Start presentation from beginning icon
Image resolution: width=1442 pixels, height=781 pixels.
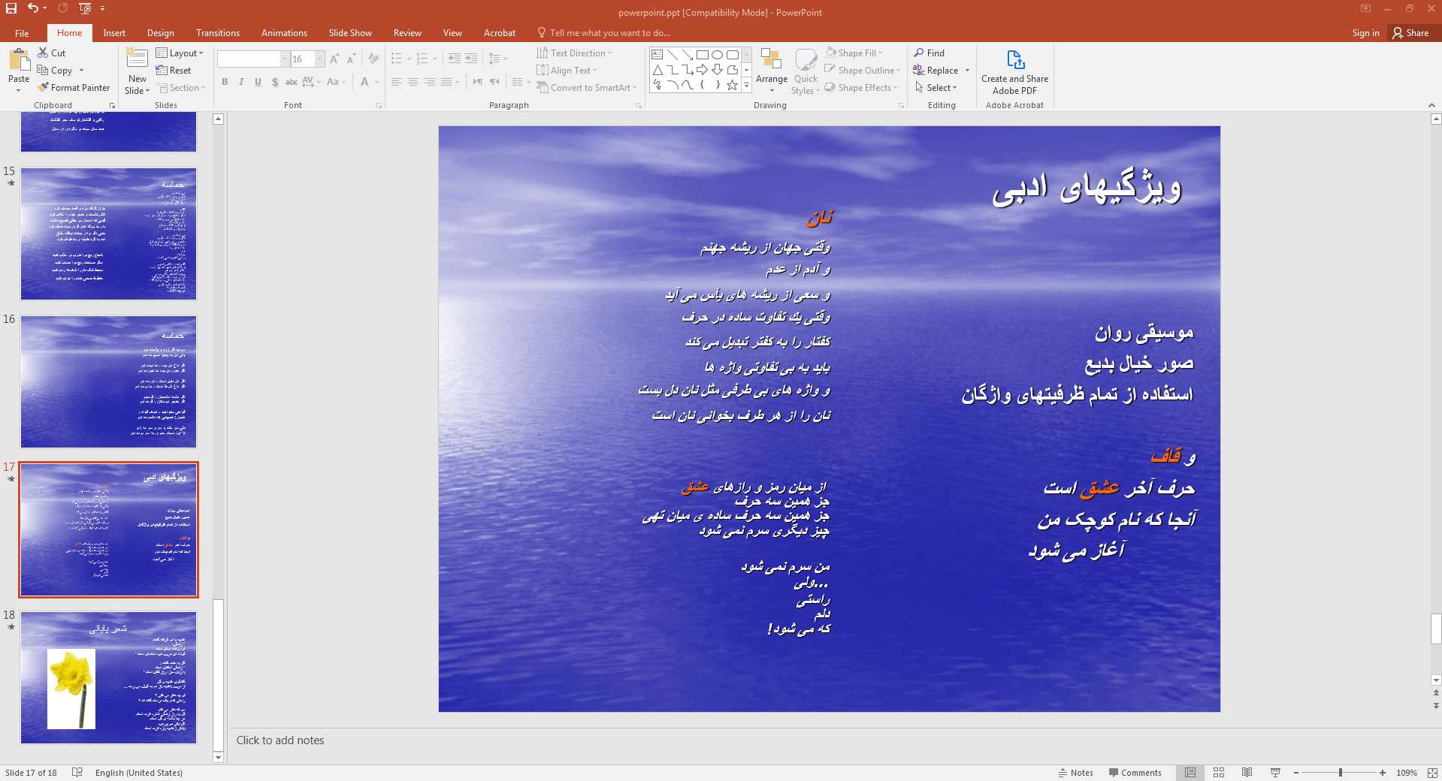(x=85, y=8)
